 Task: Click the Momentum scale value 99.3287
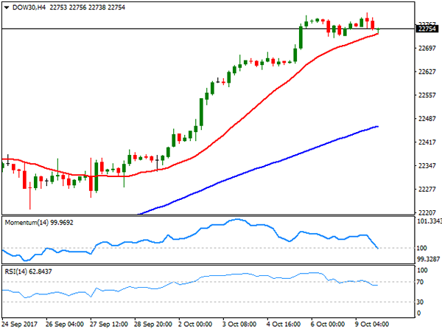428,259
